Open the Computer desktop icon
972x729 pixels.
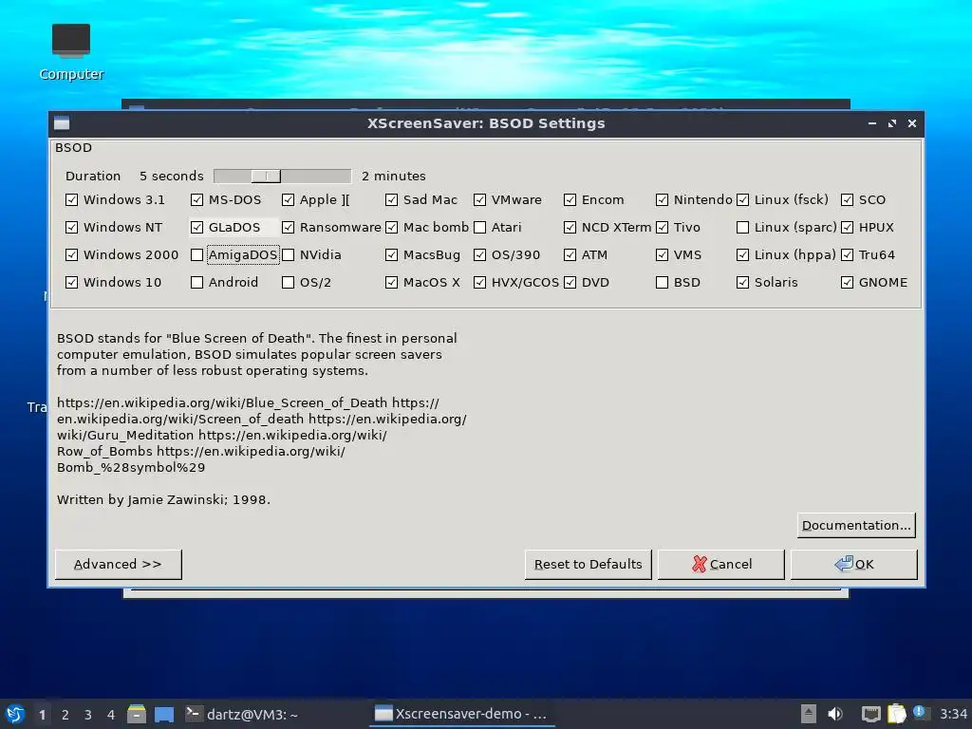[x=70, y=52]
